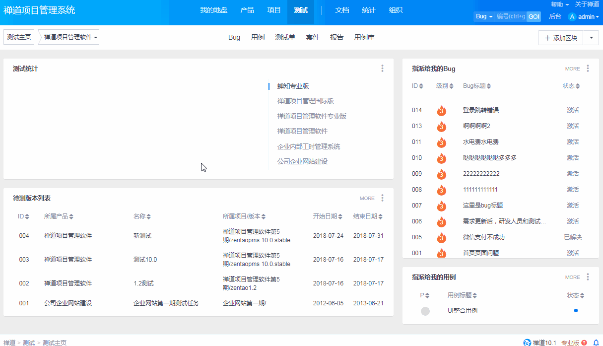
Task: Focus the ID search input field
Action: 511,16
